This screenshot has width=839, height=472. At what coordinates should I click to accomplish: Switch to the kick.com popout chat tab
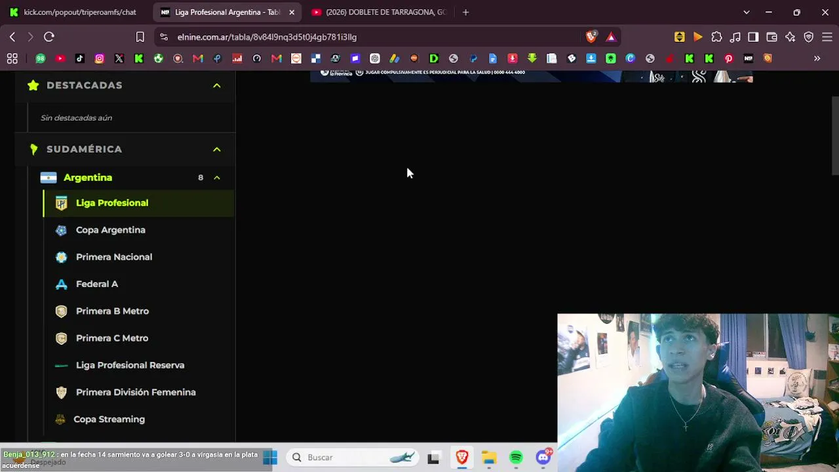tap(75, 12)
